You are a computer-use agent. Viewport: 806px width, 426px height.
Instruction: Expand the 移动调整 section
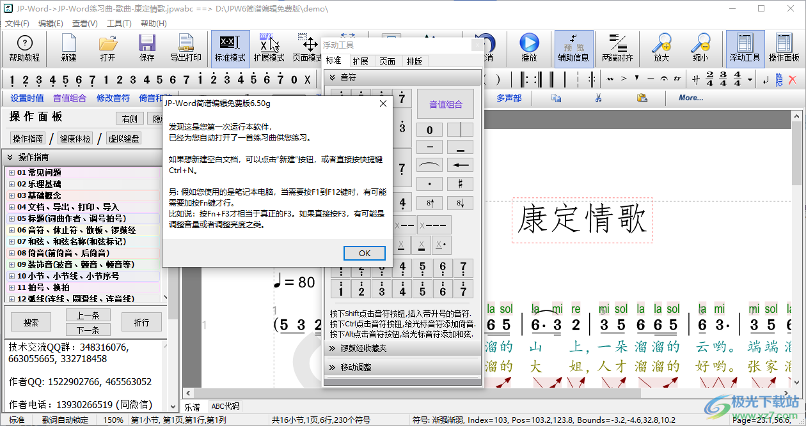point(402,368)
